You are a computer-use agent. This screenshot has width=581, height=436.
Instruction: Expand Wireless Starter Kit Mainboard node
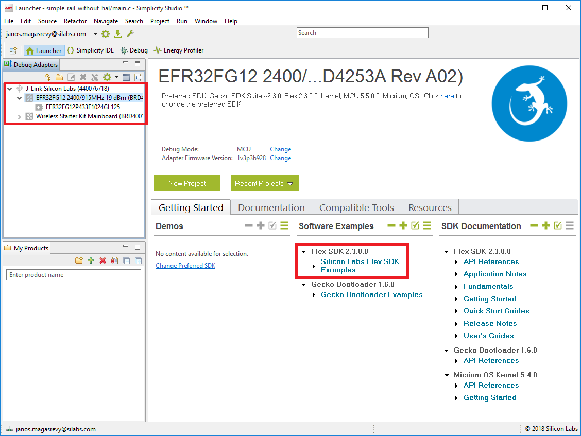pos(19,116)
